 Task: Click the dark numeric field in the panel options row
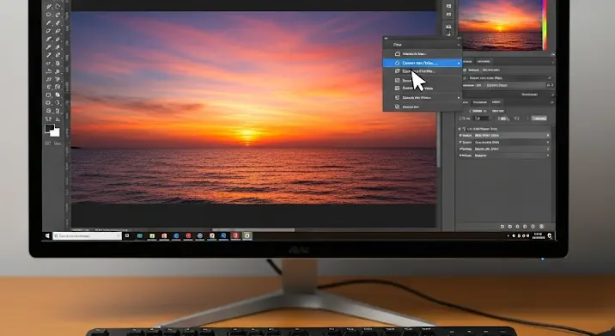point(482,118)
